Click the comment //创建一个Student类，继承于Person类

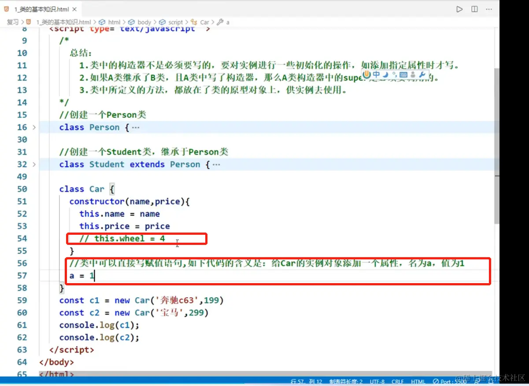pos(144,152)
